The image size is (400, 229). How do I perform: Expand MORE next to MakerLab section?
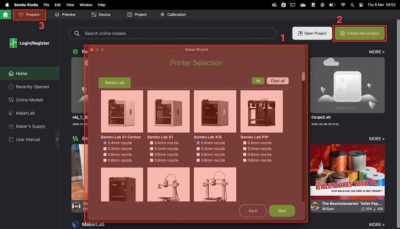(x=376, y=224)
